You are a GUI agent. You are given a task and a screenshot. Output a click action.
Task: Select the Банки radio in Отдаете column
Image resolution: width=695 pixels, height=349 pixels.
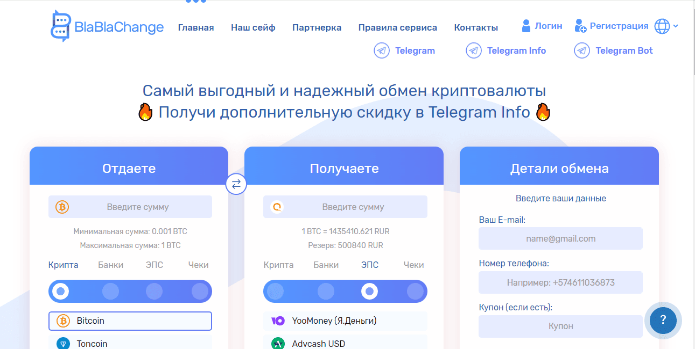pos(110,291)
